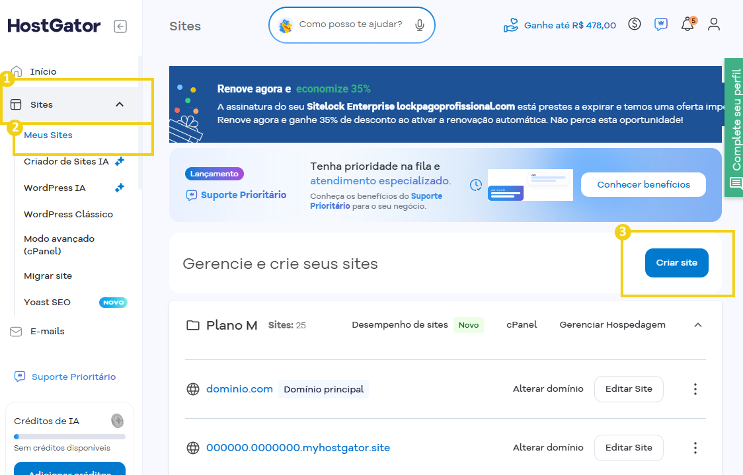Click the sidebar vertical scrollbar
This screenshot has width=743, height=475.
click(139, 122)
